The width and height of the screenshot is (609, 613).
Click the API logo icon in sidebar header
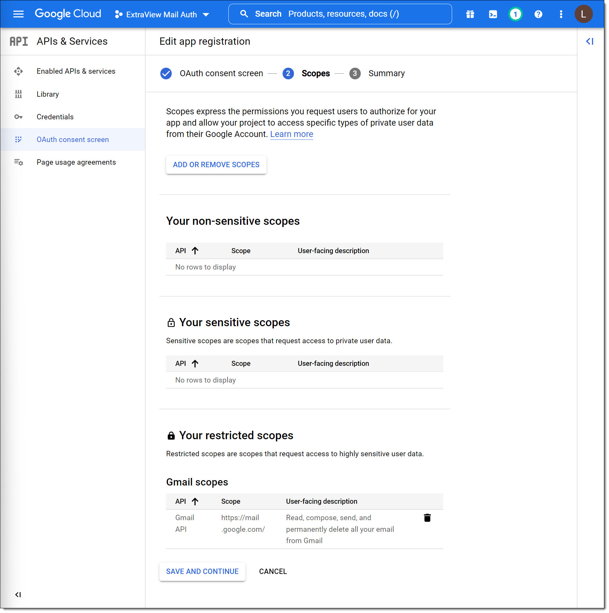[x=19, y=41]
